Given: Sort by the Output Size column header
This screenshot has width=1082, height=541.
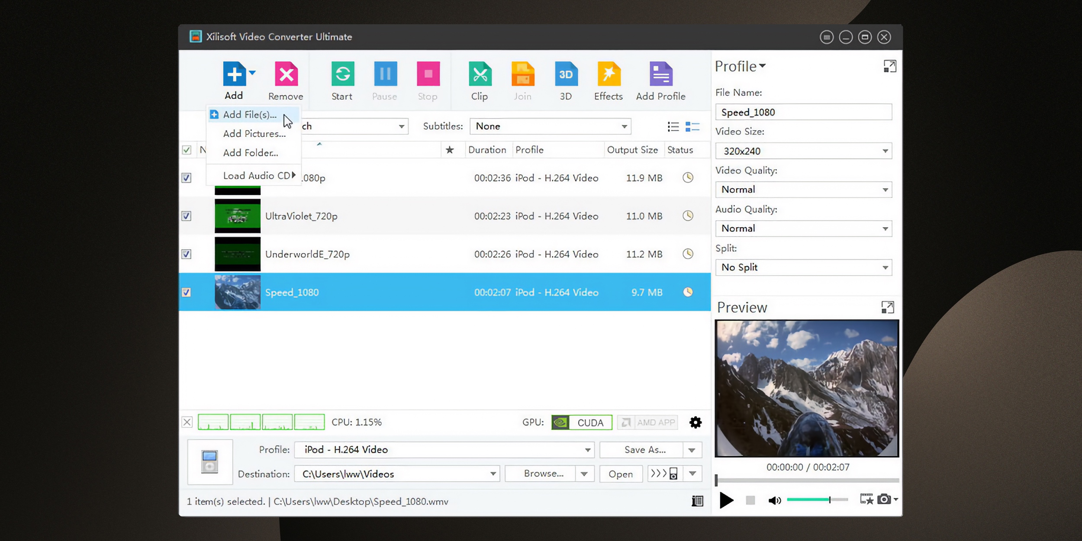Looking at the screenshot, I should (633, 150).
